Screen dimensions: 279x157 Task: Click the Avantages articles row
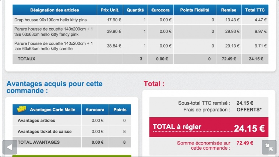[72, 120]
